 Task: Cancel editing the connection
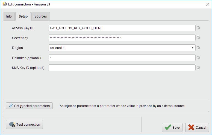(197, 127)
